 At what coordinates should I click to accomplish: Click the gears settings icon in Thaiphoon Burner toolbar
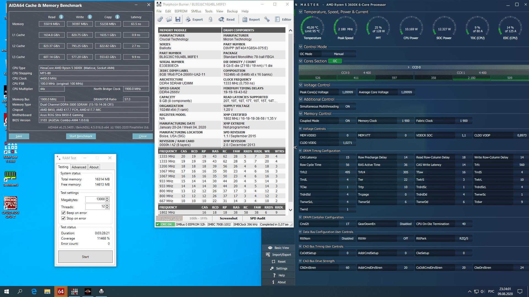click(160, 19)
